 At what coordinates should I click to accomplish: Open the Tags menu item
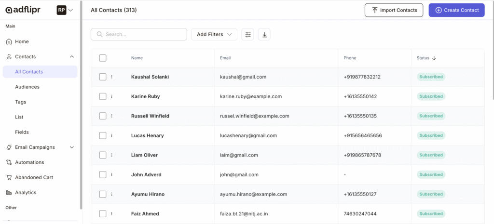21,102
